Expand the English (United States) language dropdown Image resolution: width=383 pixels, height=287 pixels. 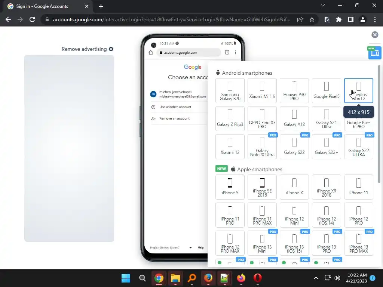point(171,247)
